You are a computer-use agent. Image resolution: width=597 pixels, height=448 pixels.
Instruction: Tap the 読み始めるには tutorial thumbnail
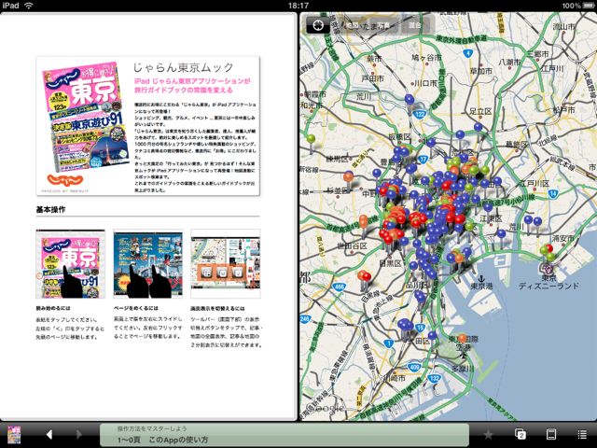coord(71,264)
